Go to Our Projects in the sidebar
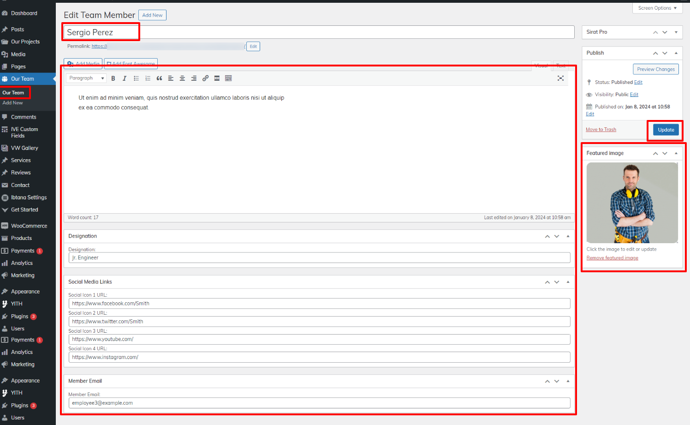690x425 pixels. 25,42
